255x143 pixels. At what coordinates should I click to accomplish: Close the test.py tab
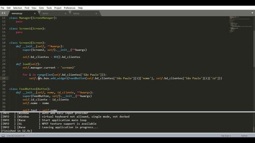tap(96, 14)
